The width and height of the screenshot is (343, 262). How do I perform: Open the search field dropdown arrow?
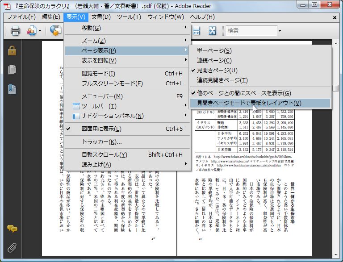coord(280,31)
